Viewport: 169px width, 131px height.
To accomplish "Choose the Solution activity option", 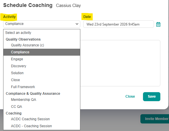I will [42, 73].
